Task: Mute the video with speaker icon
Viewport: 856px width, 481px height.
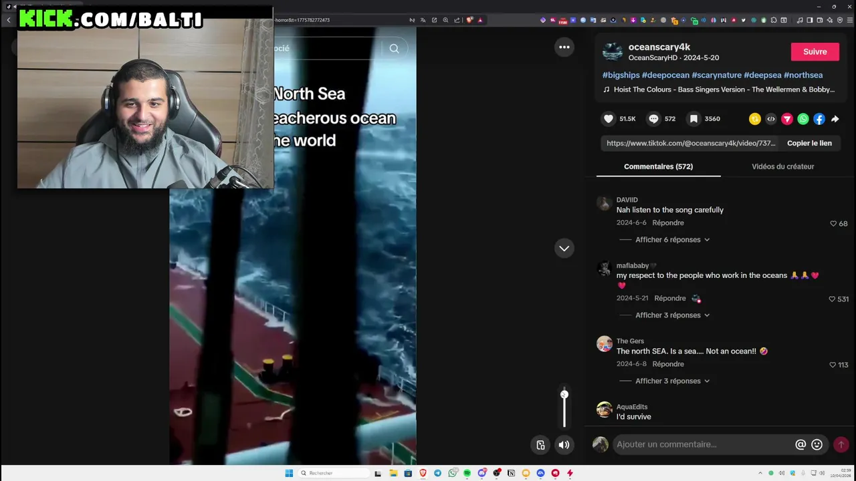Action: click(564, 445)
